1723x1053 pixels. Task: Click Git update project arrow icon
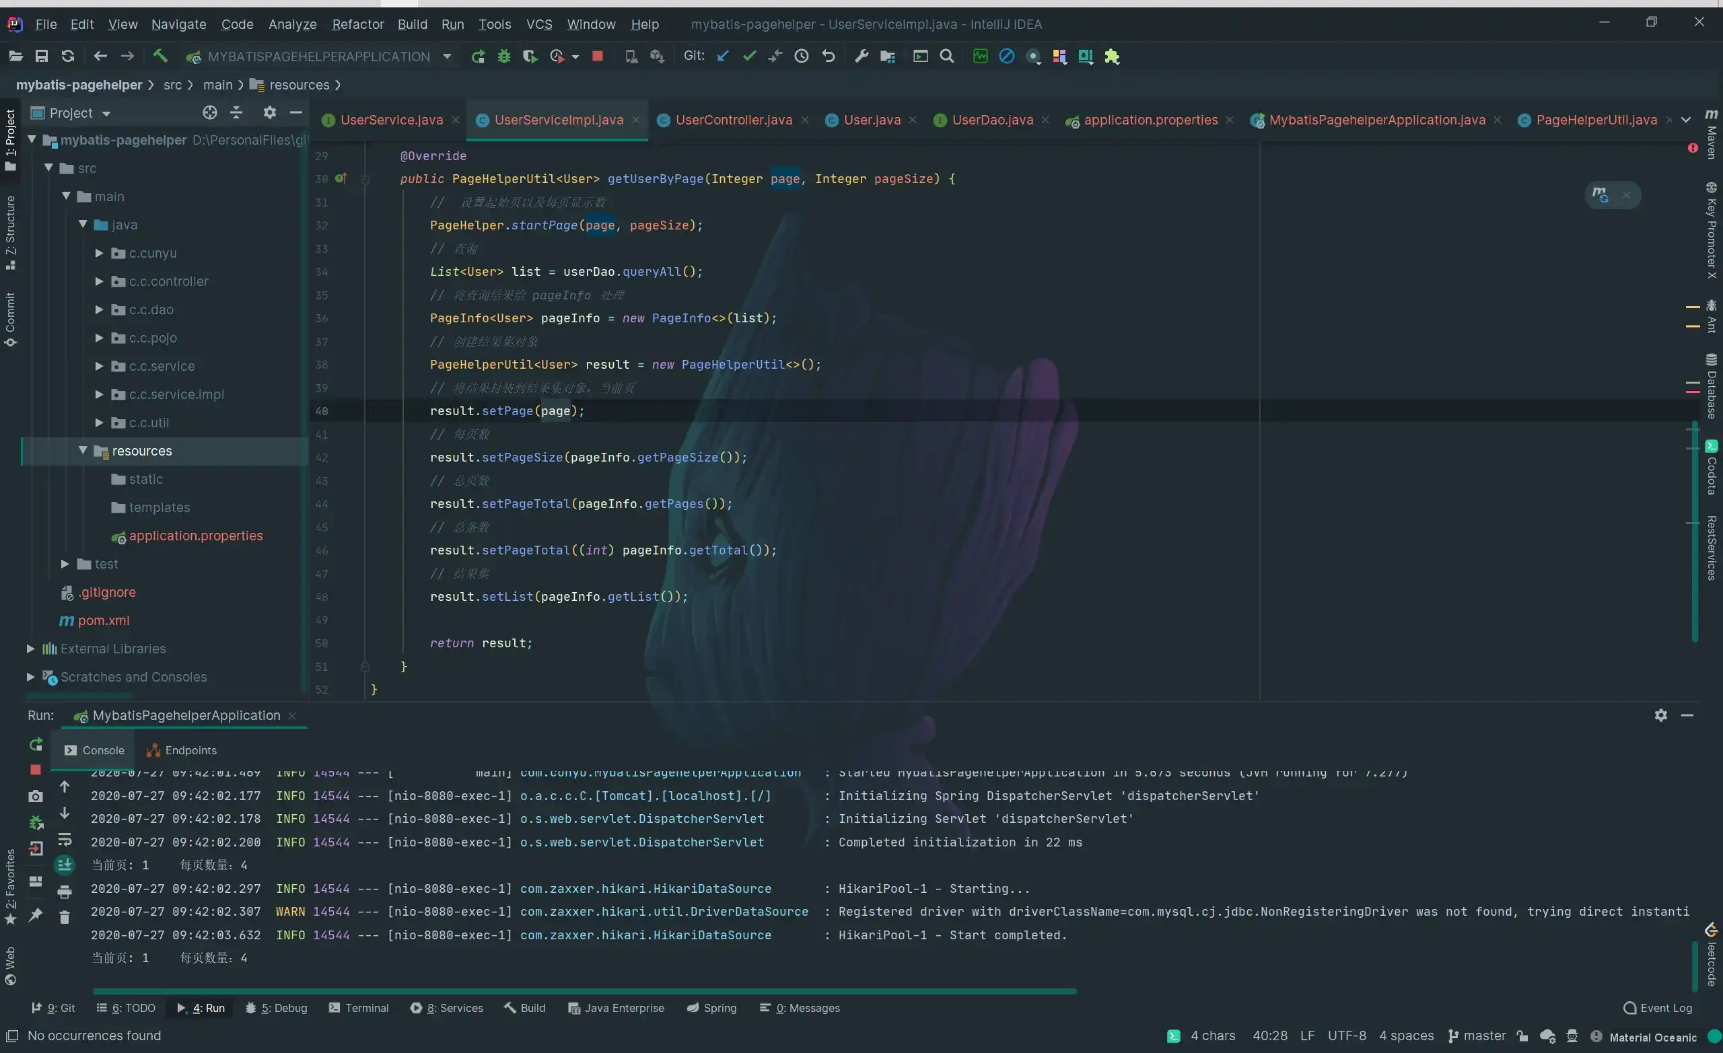coord(723,56)
